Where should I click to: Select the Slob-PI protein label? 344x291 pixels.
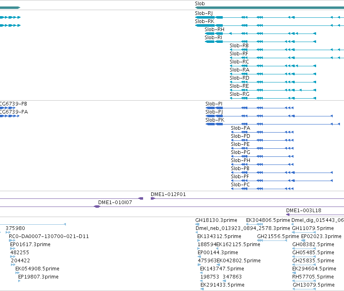point(214,104)
